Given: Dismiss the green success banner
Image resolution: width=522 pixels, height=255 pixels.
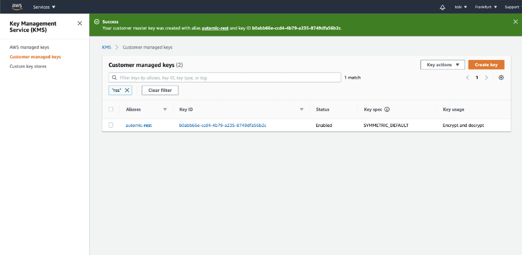Looking at the screenshot, I should pyautogui.click(x=515, y=21).
